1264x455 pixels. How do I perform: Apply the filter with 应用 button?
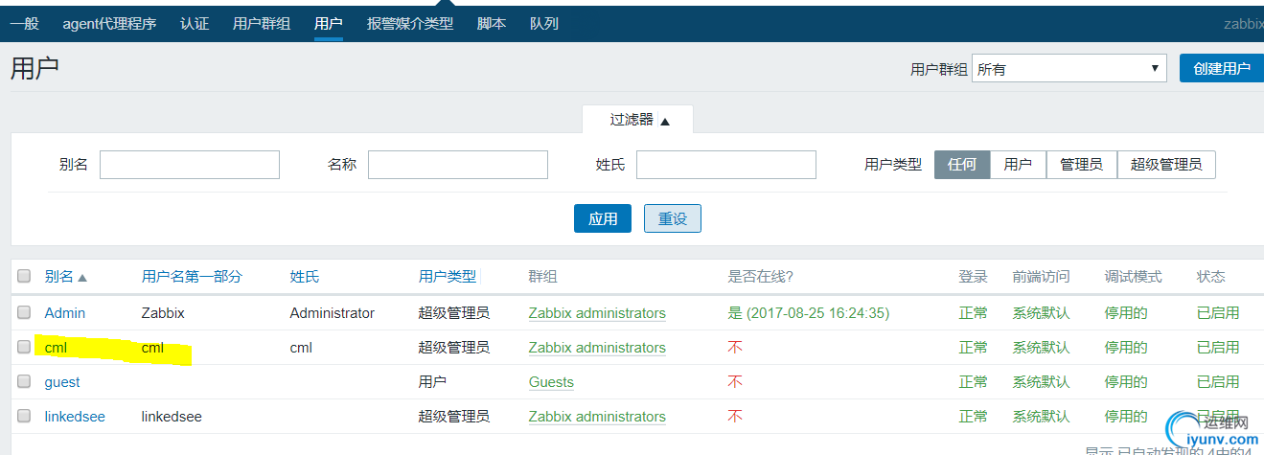pyautogui.click(x=603, y=218)
